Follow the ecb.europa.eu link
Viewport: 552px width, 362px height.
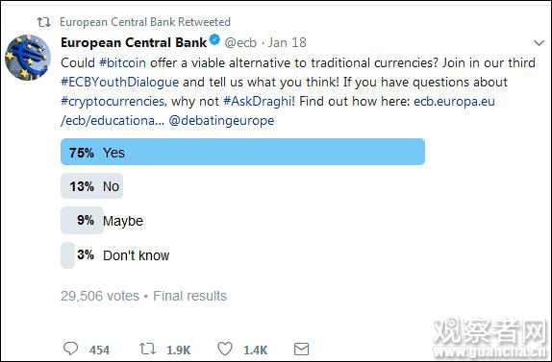454,101
